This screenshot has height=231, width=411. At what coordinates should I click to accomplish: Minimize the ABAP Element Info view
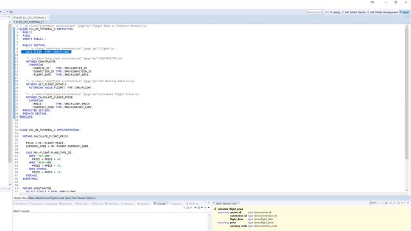(x=405, y=203)
